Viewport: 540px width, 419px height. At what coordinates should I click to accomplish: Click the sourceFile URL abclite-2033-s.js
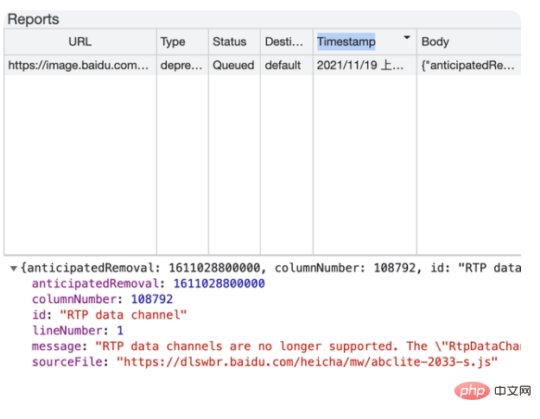tap(308, 362)
